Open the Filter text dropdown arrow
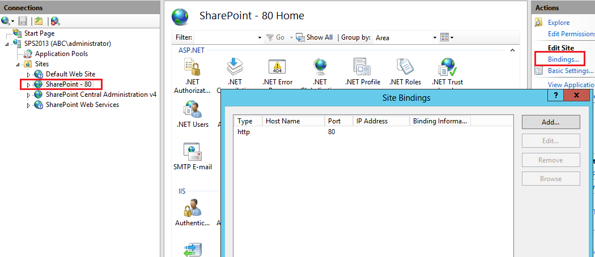The width and height of the screenshot is (595, 257). tap(260, 37)
